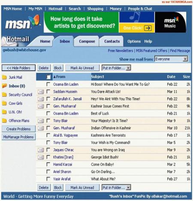The height and width of the screenshot is (201, 193).
Task: Click the Offence Plans folder icon
Action: pos(4,121)
